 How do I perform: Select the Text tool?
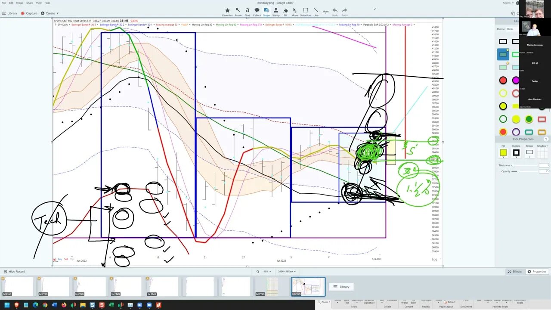point(248,12)
